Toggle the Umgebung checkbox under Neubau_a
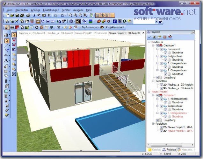 157,78
